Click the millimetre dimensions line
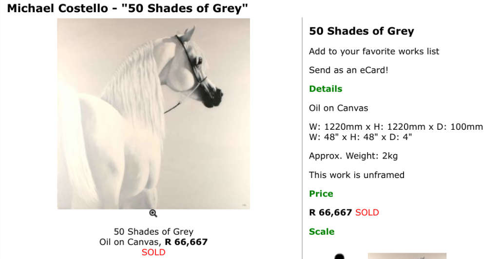Image resolution: width=499 pixels, height=259 pixels. [396, 127]
